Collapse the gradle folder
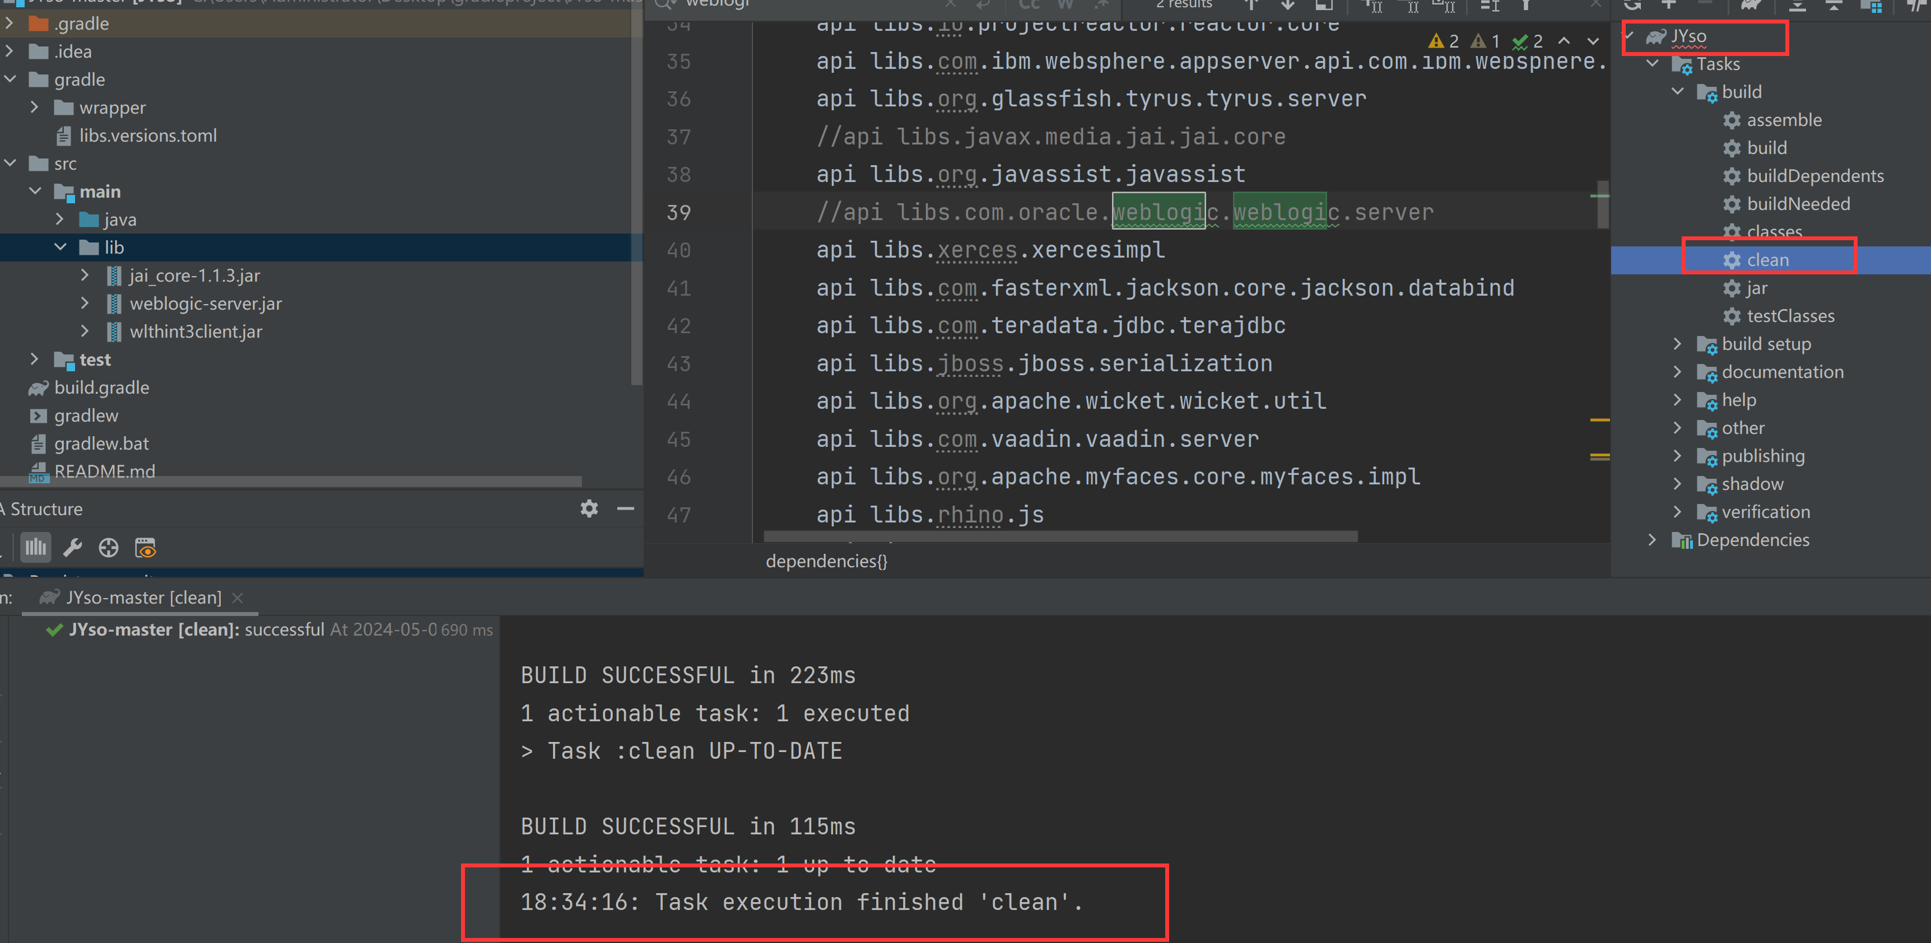1931x943 pixels. click(x=9, y=80)
